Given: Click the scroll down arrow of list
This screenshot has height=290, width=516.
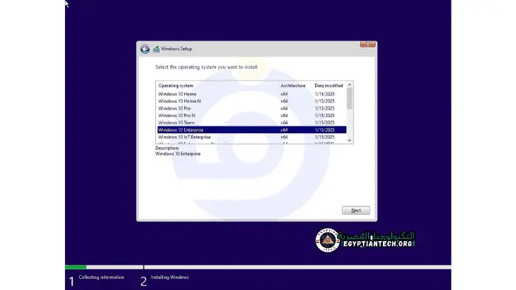Looking at the screenshot, I should 350,141.
